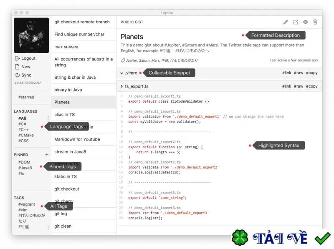Choose the #Java8 pinned tag

(25, 168)
